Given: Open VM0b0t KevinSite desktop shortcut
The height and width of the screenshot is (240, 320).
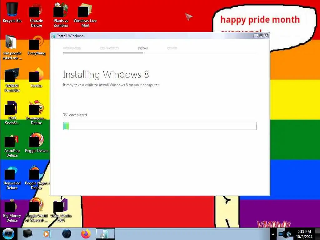Looking at the screenshot, I should tap(12, 80).
